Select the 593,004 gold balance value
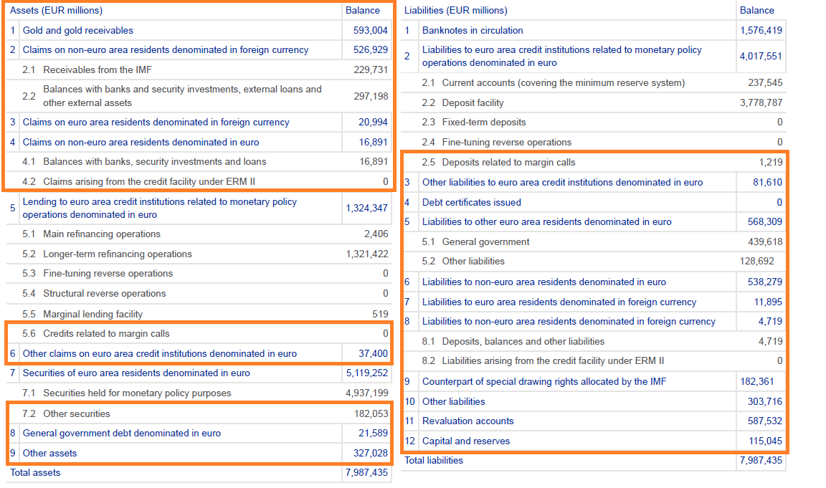Viewport: 826px width, 488px height. point(370,30)
